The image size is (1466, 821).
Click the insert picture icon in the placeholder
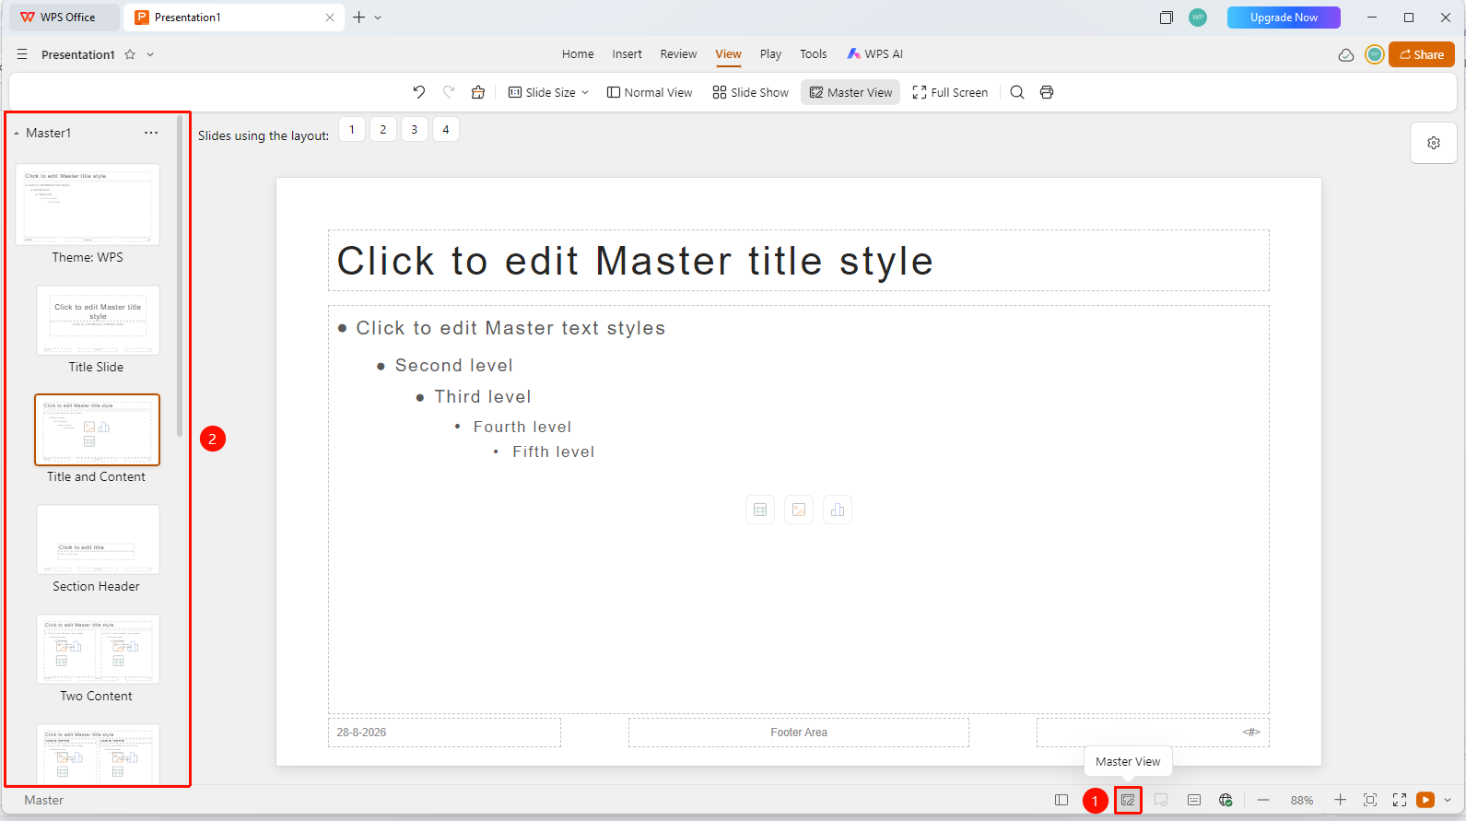(799, 510)
